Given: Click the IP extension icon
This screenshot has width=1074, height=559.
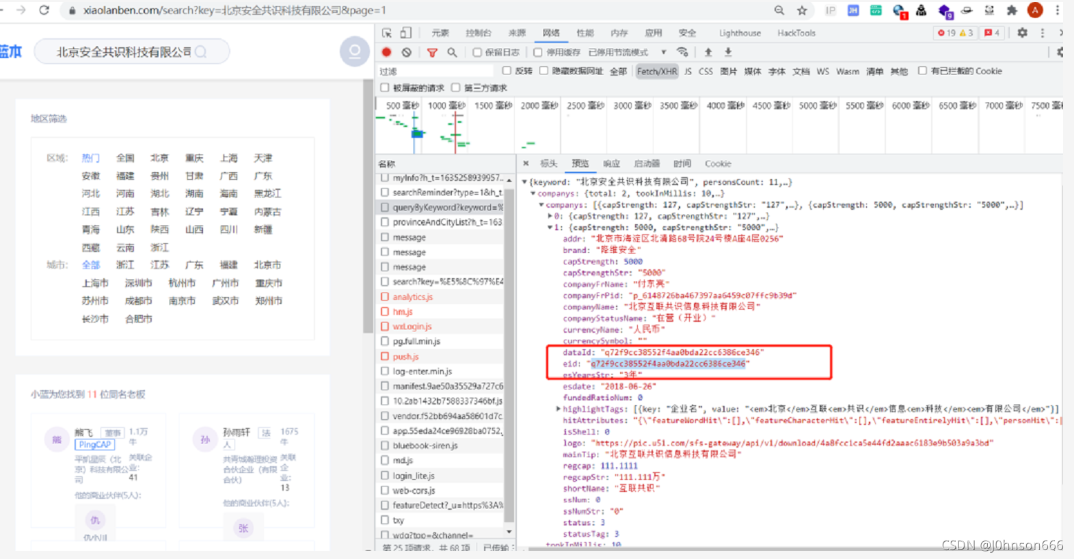Looking at the screenshot, I should [x=831, y=10].
